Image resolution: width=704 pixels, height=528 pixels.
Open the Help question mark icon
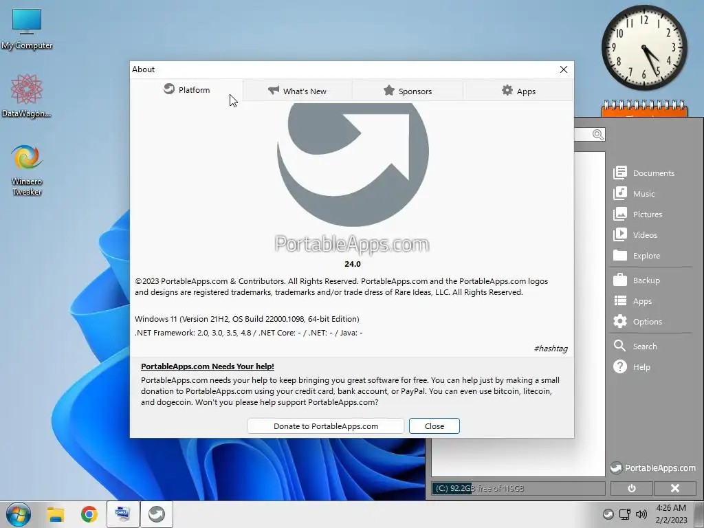[x=620, y=367]
